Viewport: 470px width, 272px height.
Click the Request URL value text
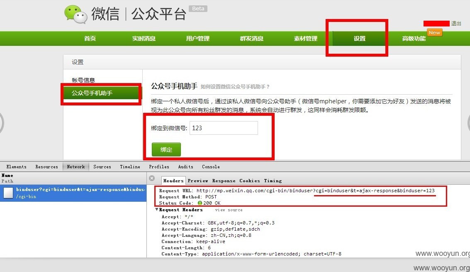(x=316, y=191)
